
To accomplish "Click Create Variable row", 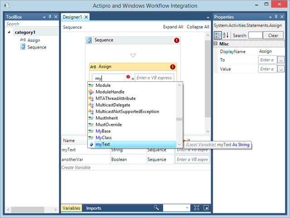I will pyautogui.click(x=135, y=168).
